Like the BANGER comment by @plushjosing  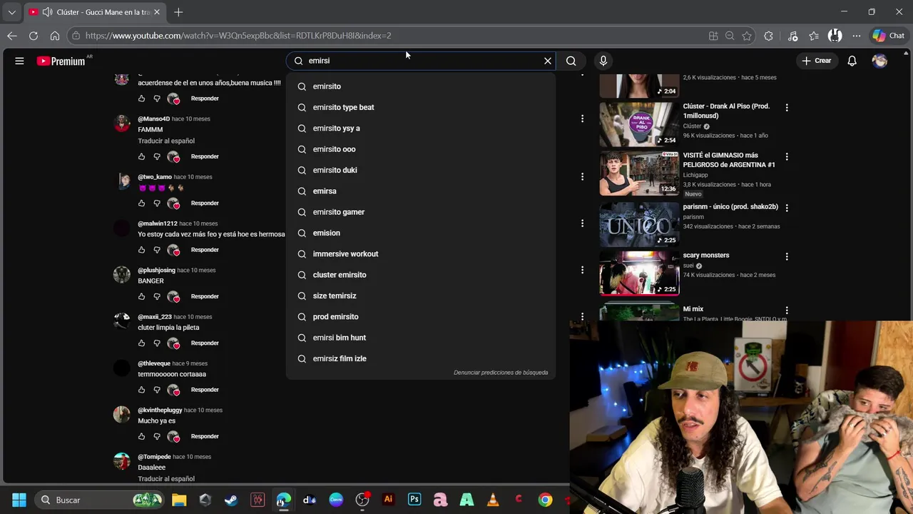(141, 296)
